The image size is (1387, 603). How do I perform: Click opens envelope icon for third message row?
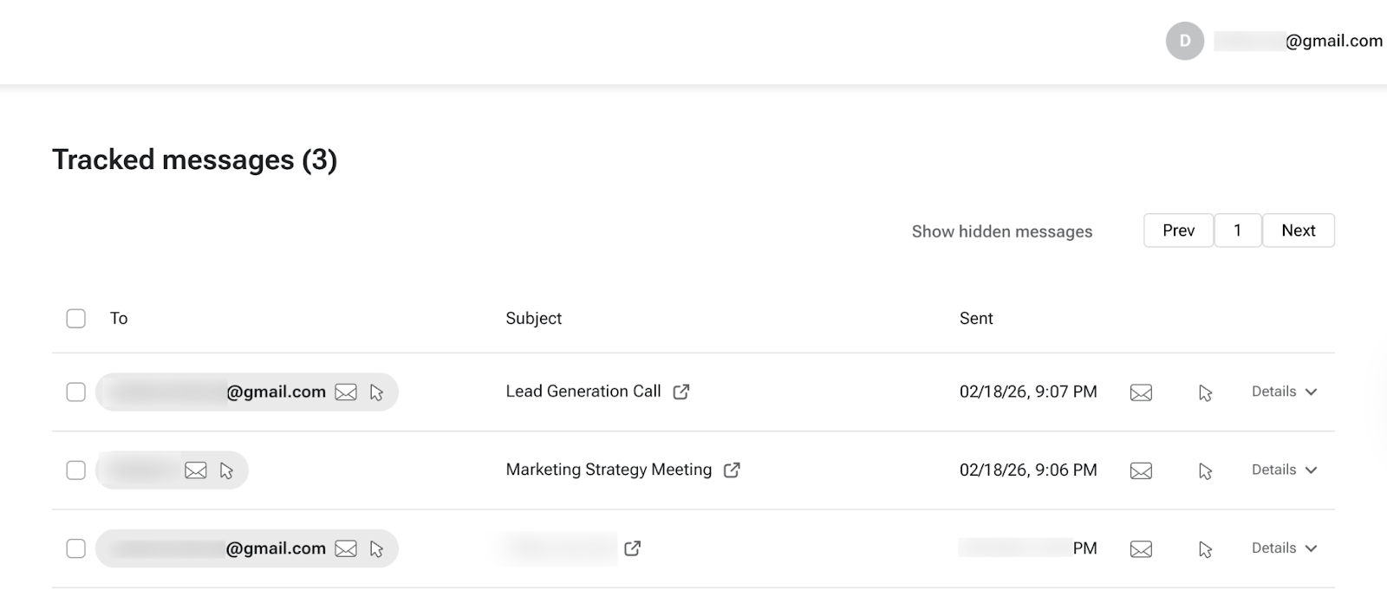1142,548
